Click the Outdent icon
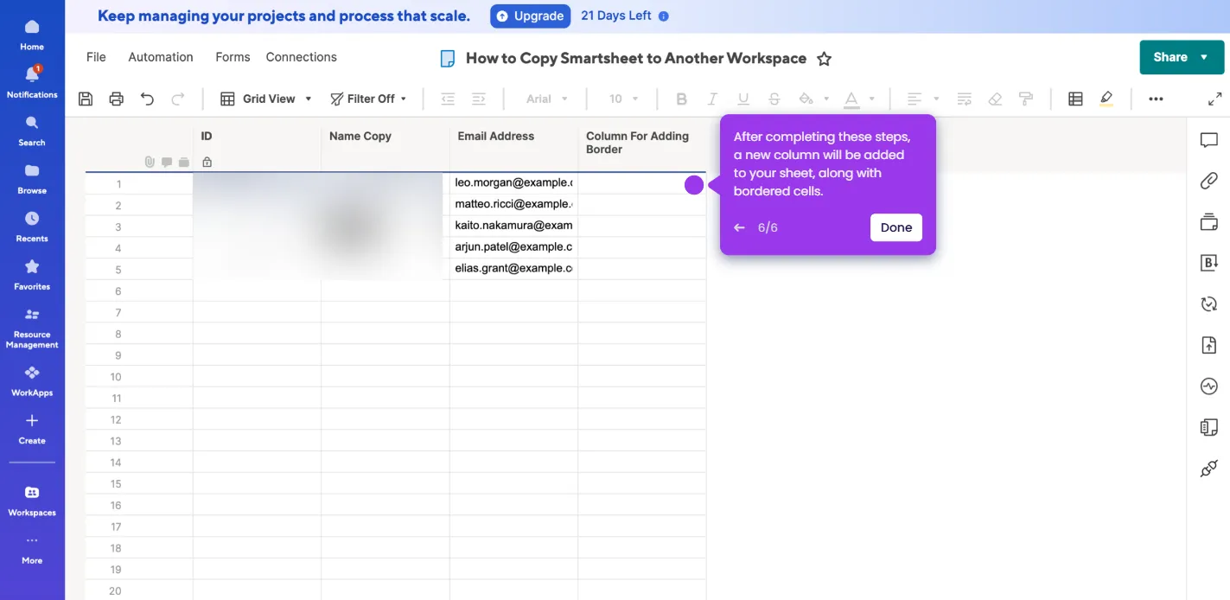The height and width of the screenshot is (600, 1230). [448, 99]
